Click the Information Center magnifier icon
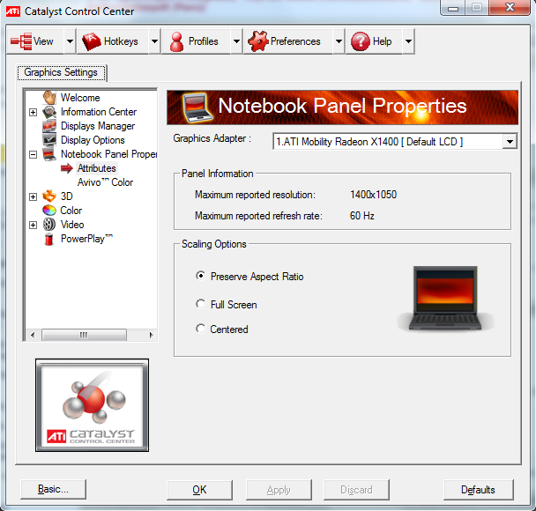Image resolution: width=536 pixels, height=511 pixels. click(x=49, y=112)
